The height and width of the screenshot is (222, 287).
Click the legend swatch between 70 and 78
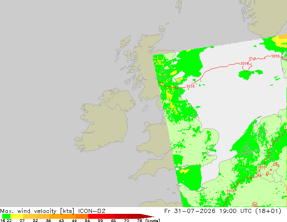point(134,216)
